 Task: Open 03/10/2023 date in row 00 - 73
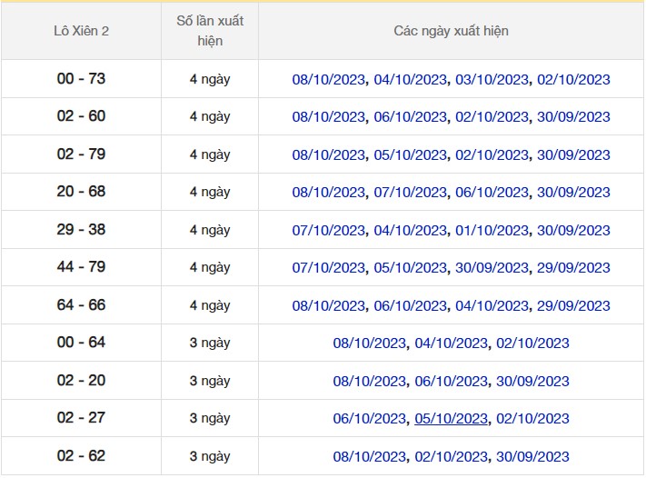pos(492,80)
